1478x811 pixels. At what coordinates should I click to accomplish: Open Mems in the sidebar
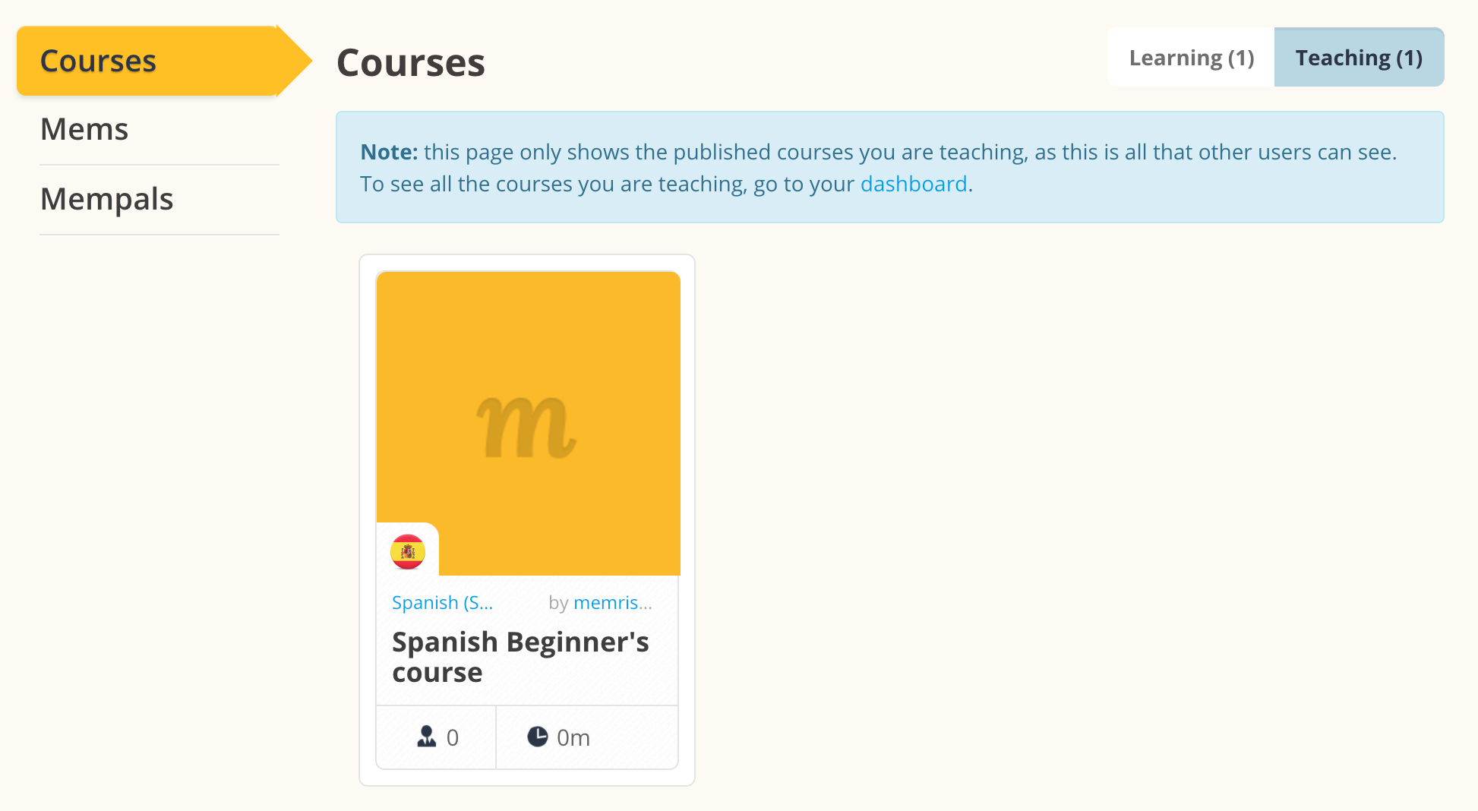tap(84, 129)
